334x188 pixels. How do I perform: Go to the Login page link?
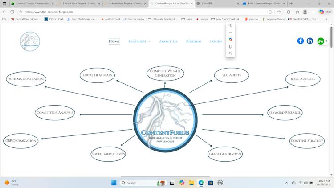[216, 41]
